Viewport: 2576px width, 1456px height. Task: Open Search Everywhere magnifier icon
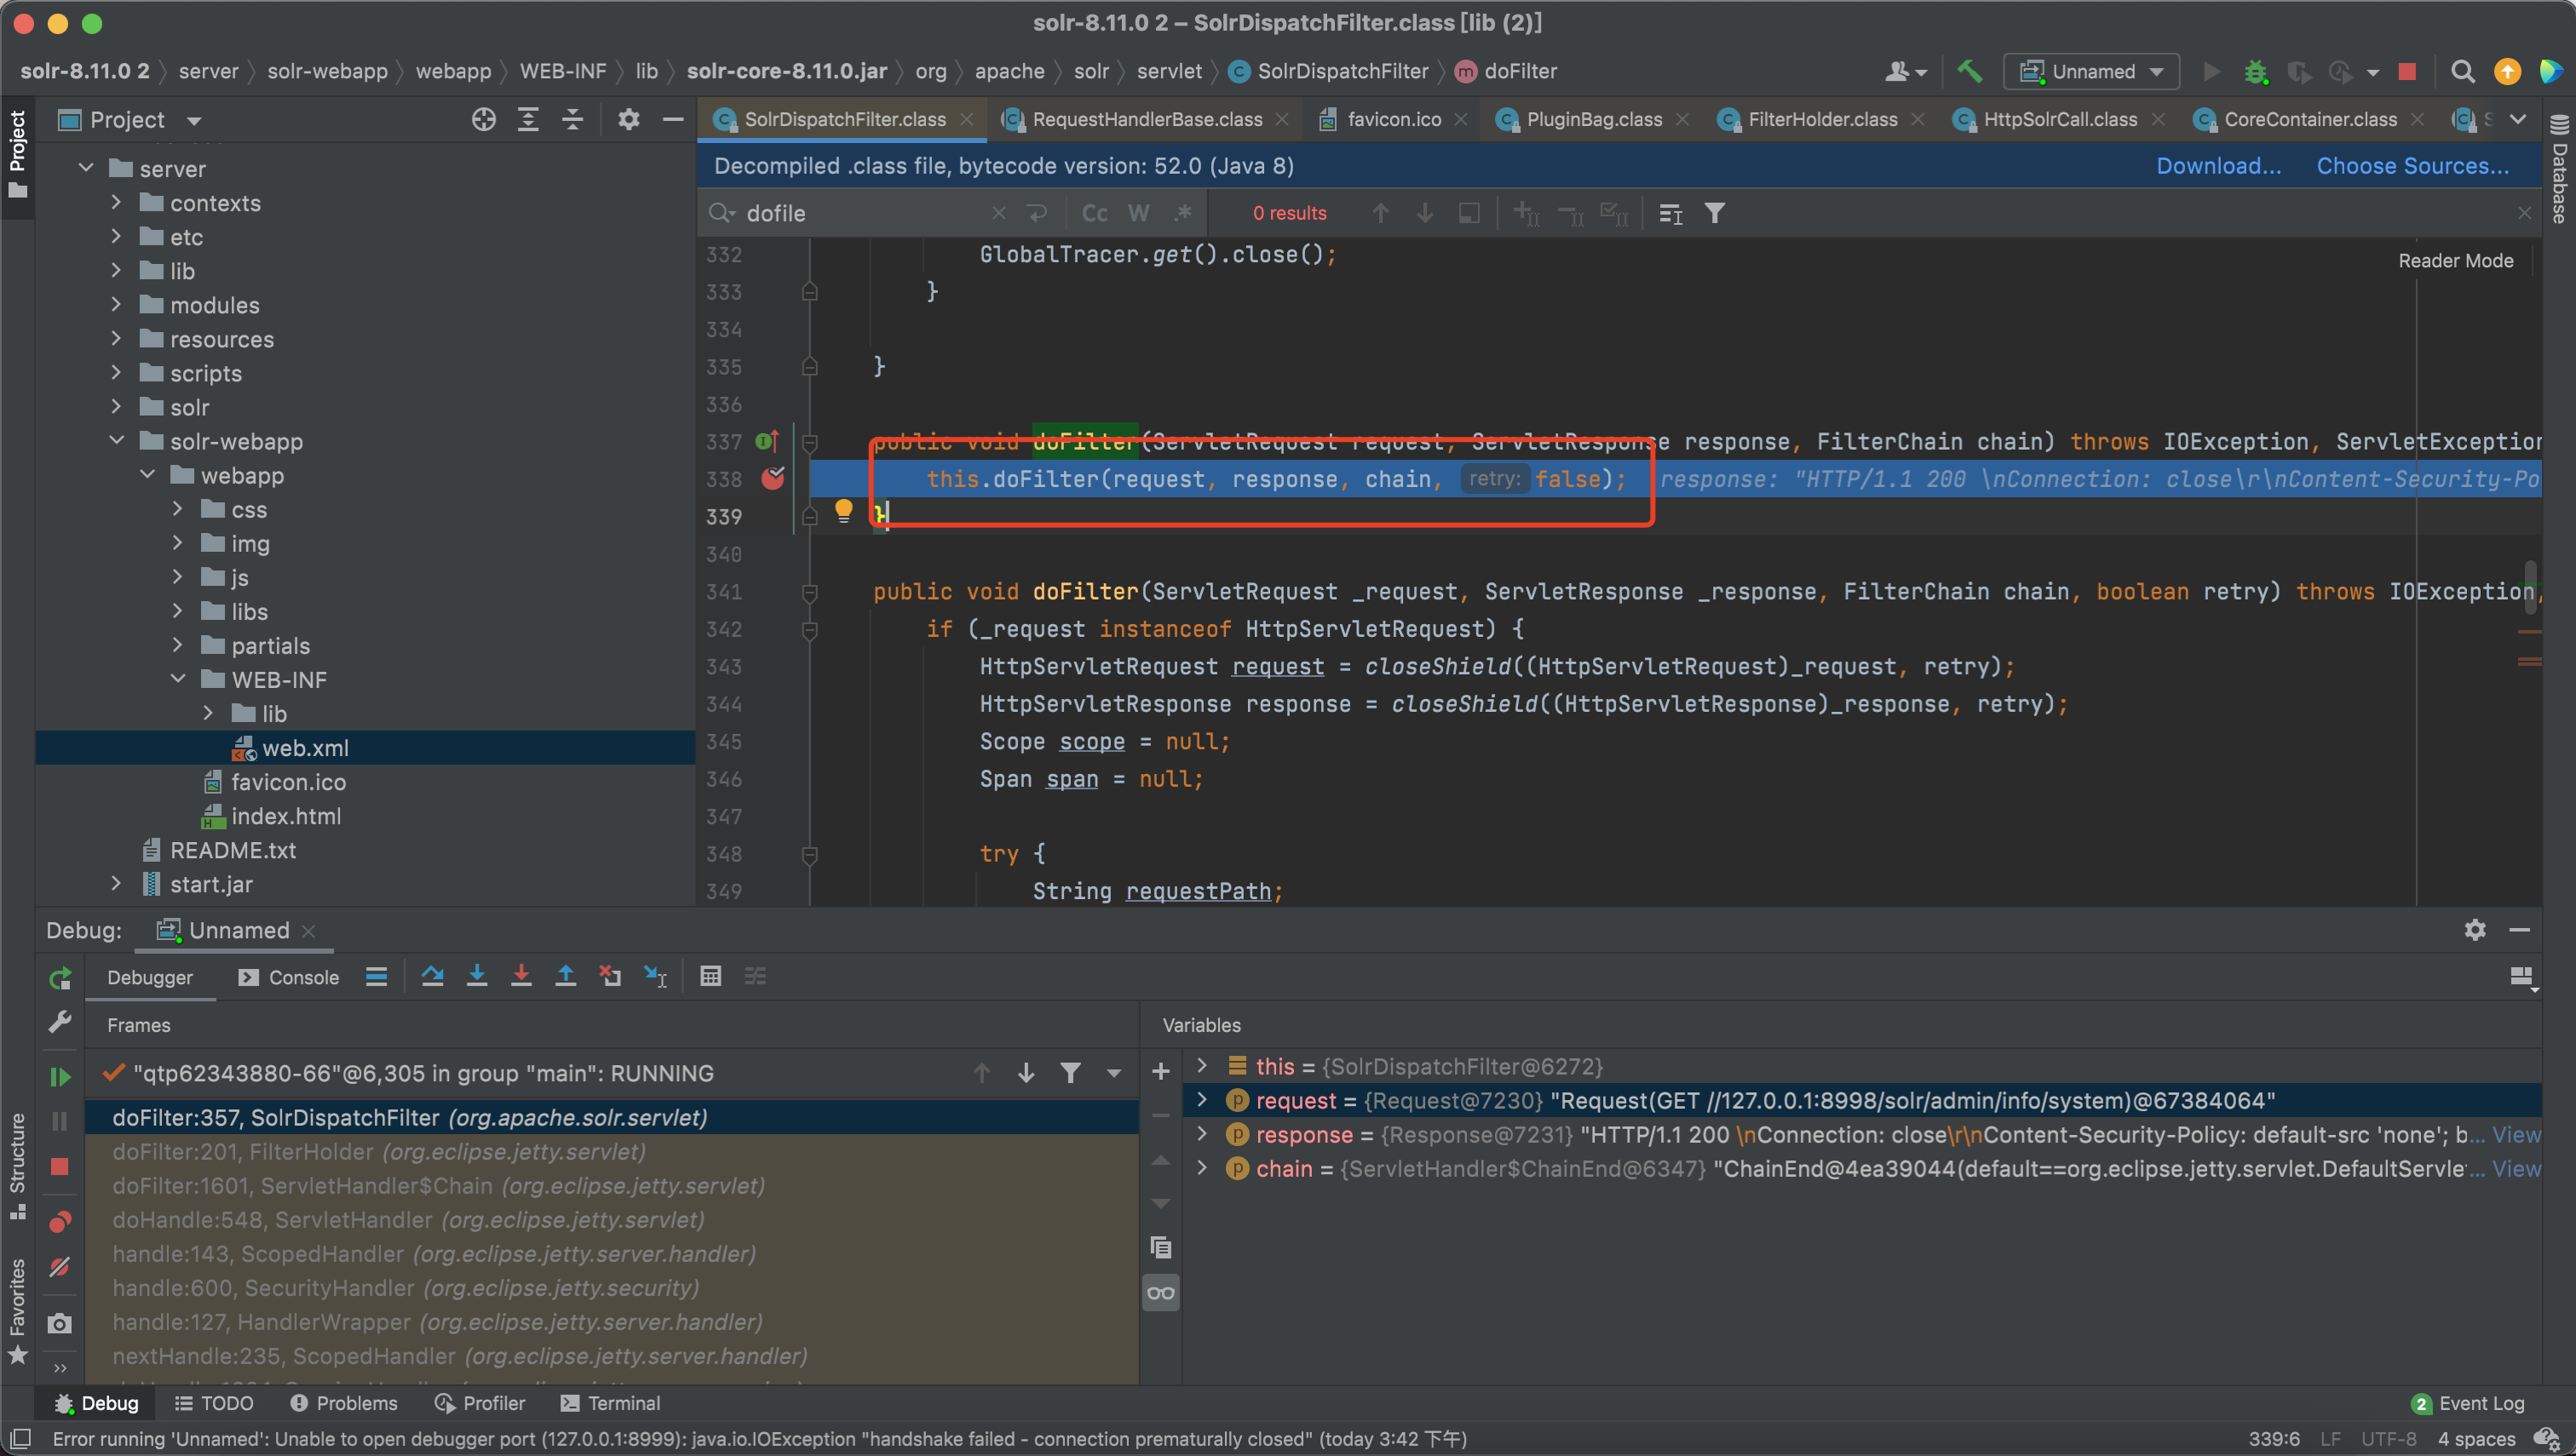2462,71
